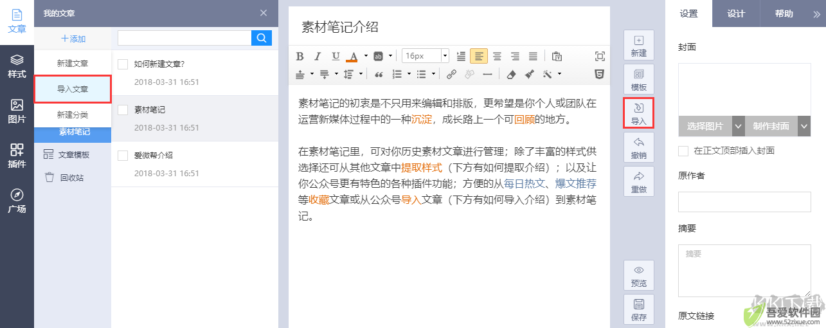Align text left

479,56
